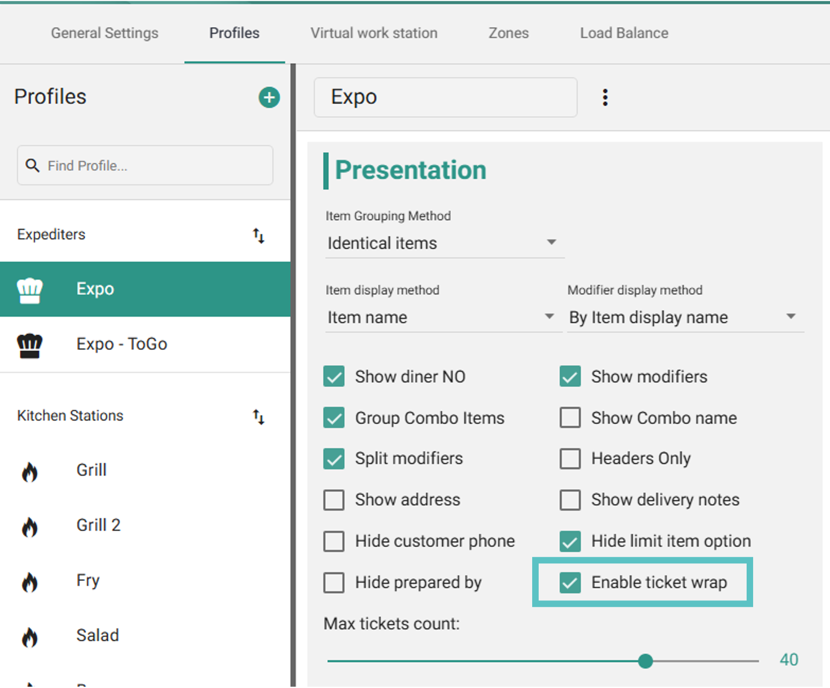The width and height of the screenshot is (830, 688).
Task: Click the chef hat icon for Expo - ToGo
Action: click(x=30, y=345)
